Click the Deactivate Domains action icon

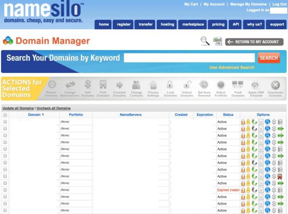275,88
